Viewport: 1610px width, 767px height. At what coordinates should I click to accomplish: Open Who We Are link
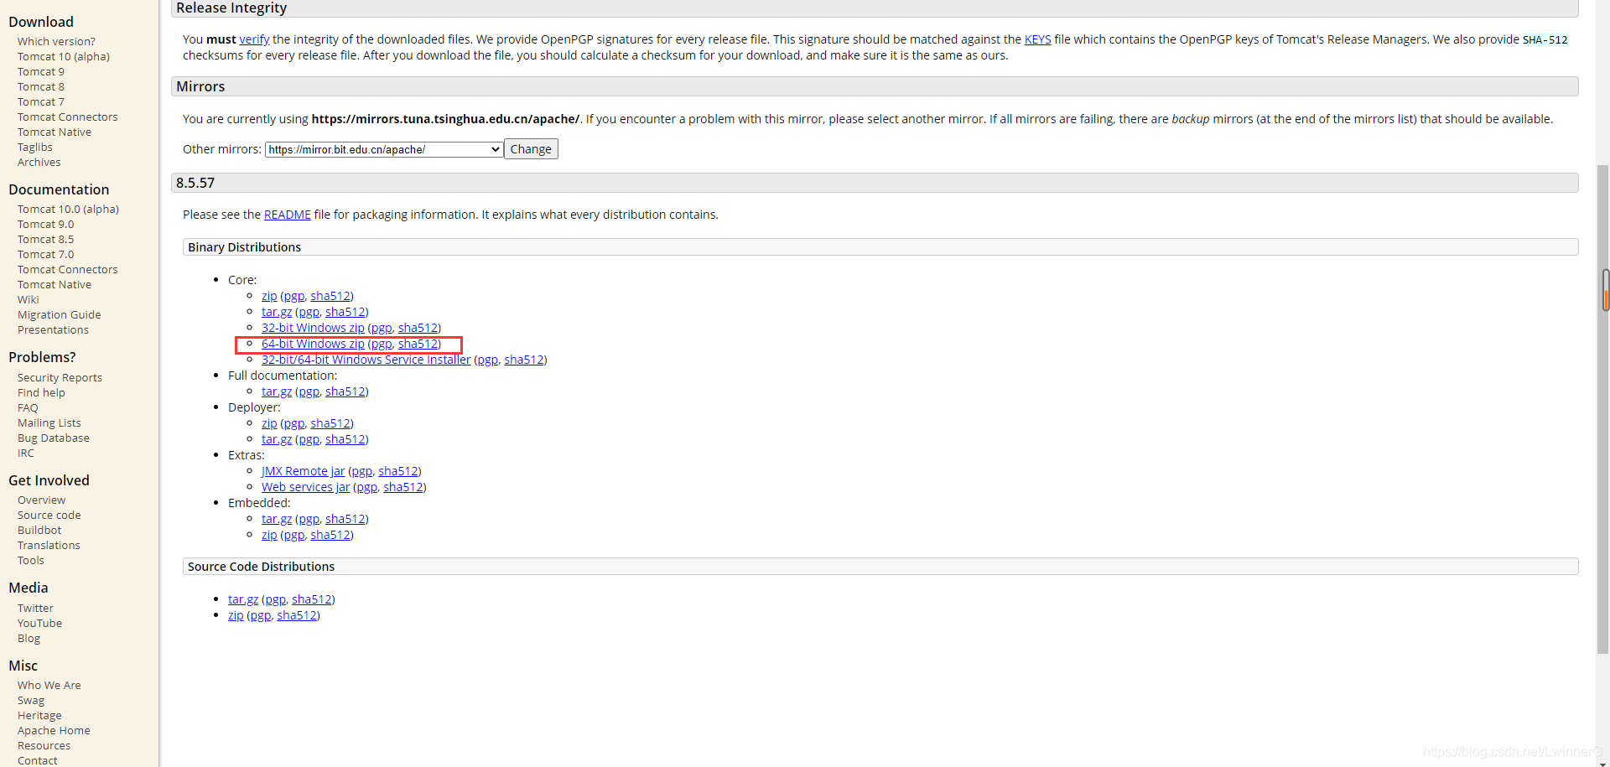(49, 686)
